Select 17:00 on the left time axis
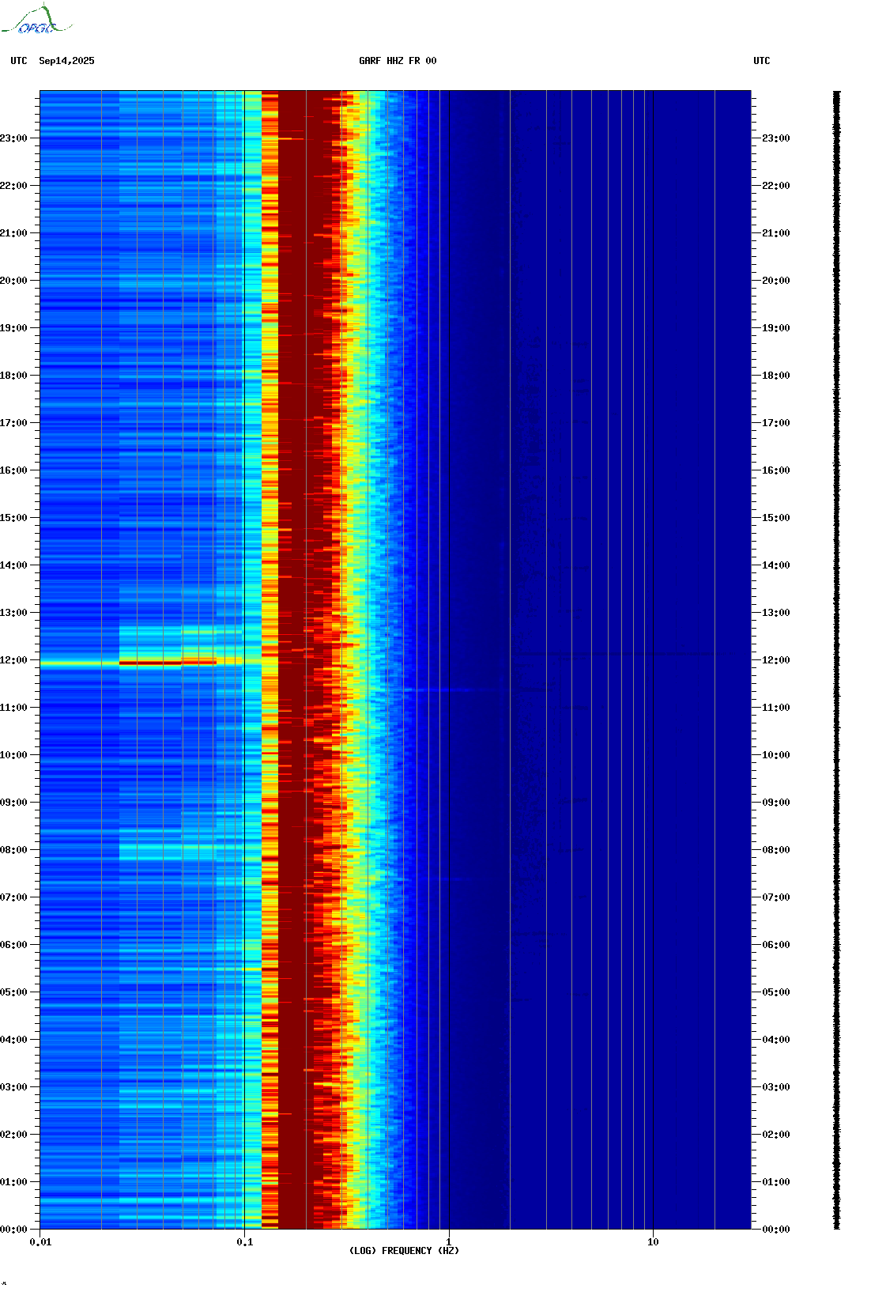This screenshot has width=871, height=1292. pos(13,423)
